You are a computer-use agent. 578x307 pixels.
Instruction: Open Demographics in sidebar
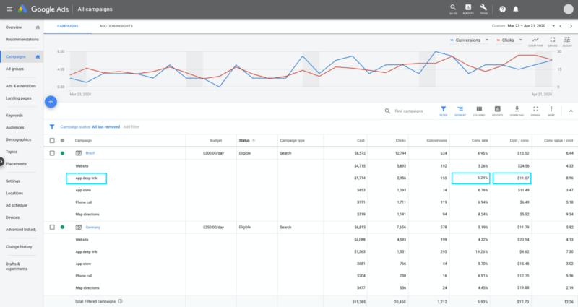tap(19, 139)
